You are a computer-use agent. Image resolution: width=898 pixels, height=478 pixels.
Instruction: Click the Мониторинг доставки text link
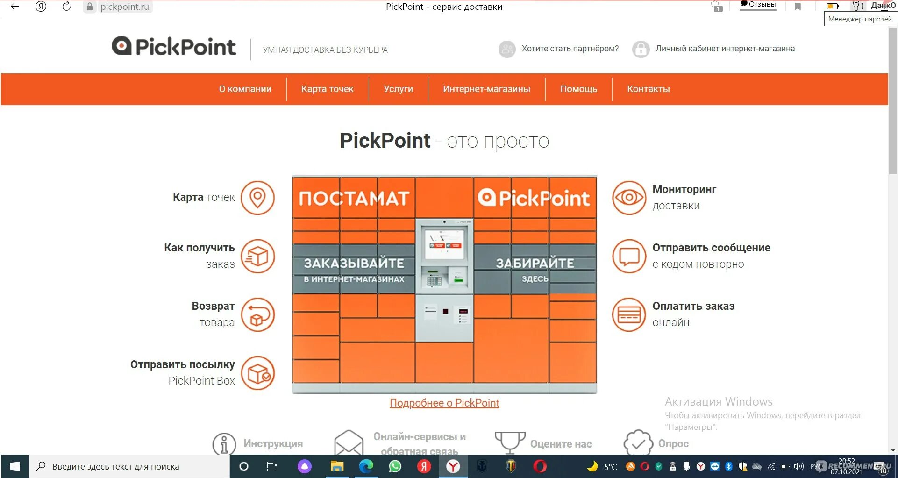(x=684, y=198)
